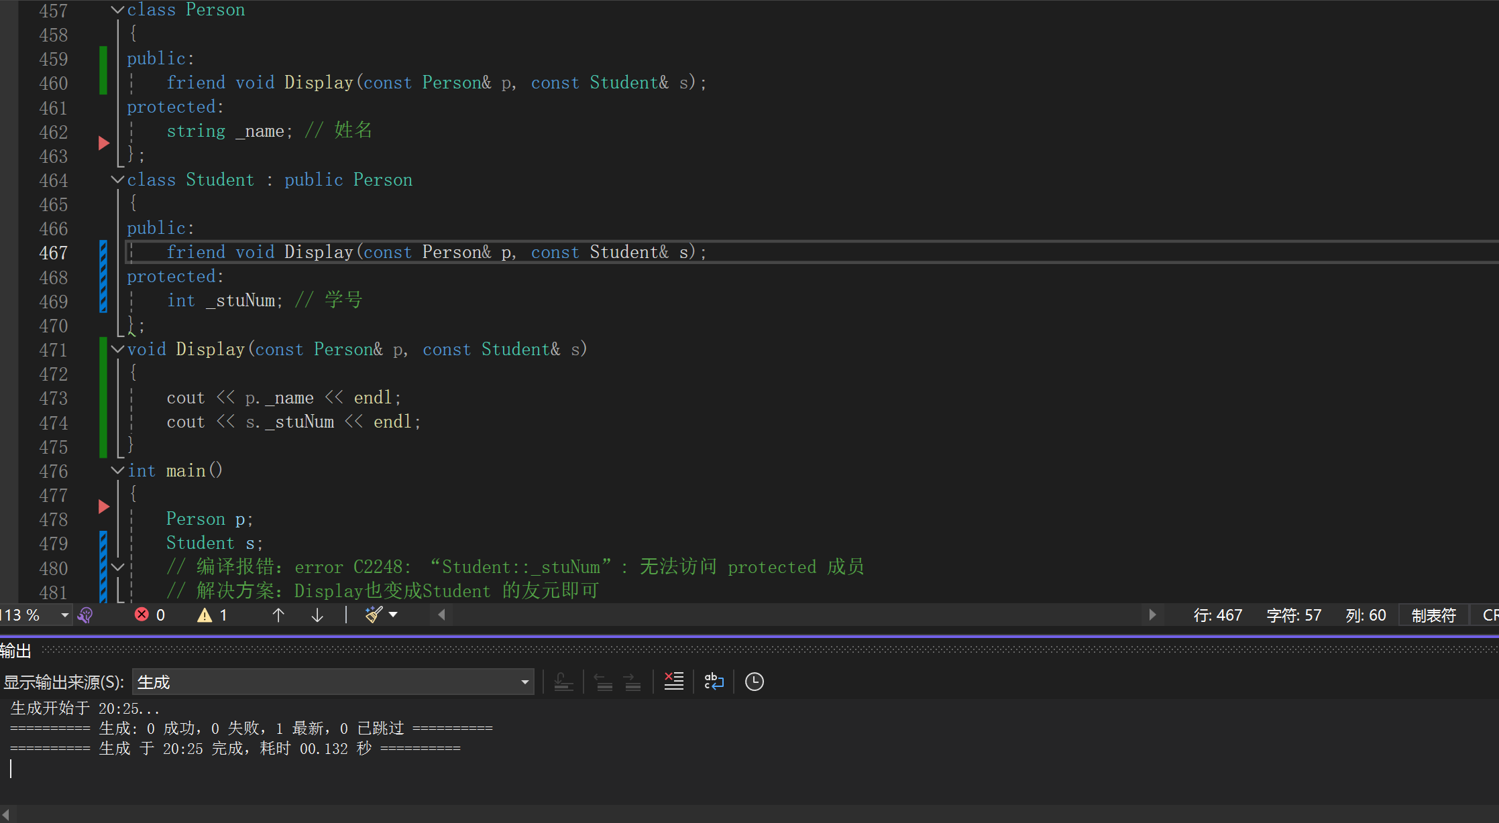Screen dimensions: 1499x823
Task: Toggle word wrap in output panel
Action: (714, 682)
